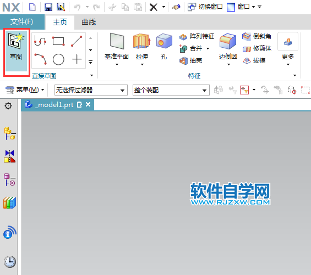Undo the last action
The height and width of the screenshot is (275, 311).
pyautogui.click(x=77, y=7)
